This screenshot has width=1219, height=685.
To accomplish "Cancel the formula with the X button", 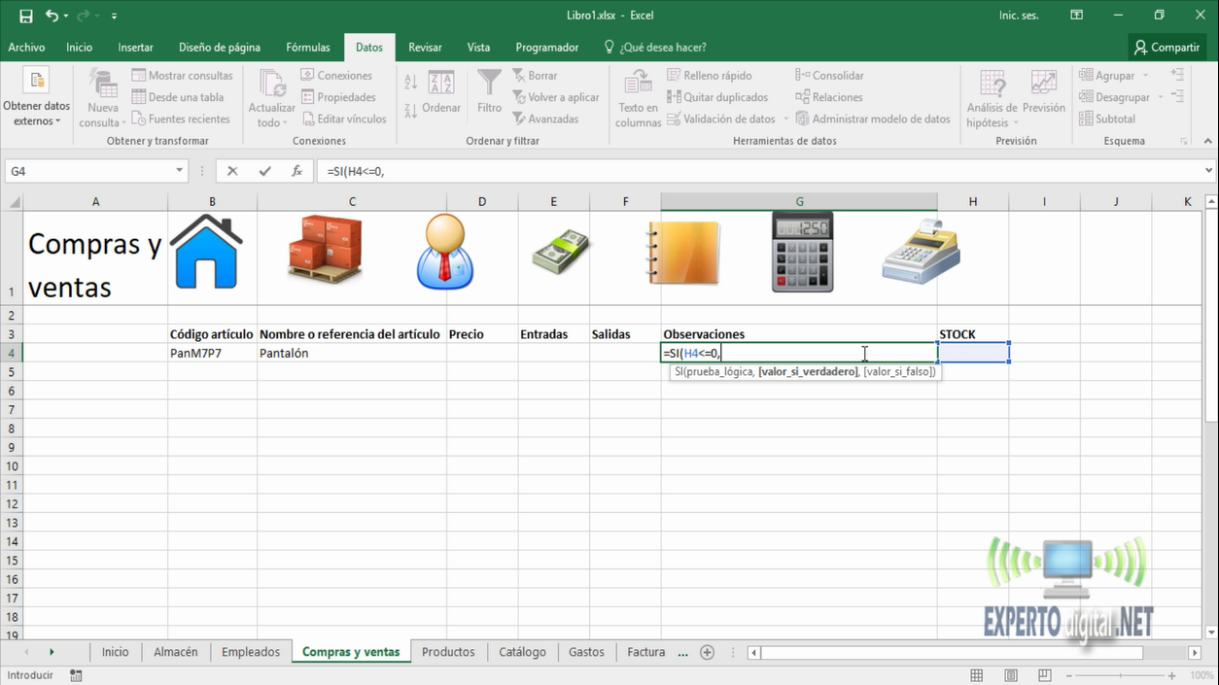I will (x=232, y=171).
